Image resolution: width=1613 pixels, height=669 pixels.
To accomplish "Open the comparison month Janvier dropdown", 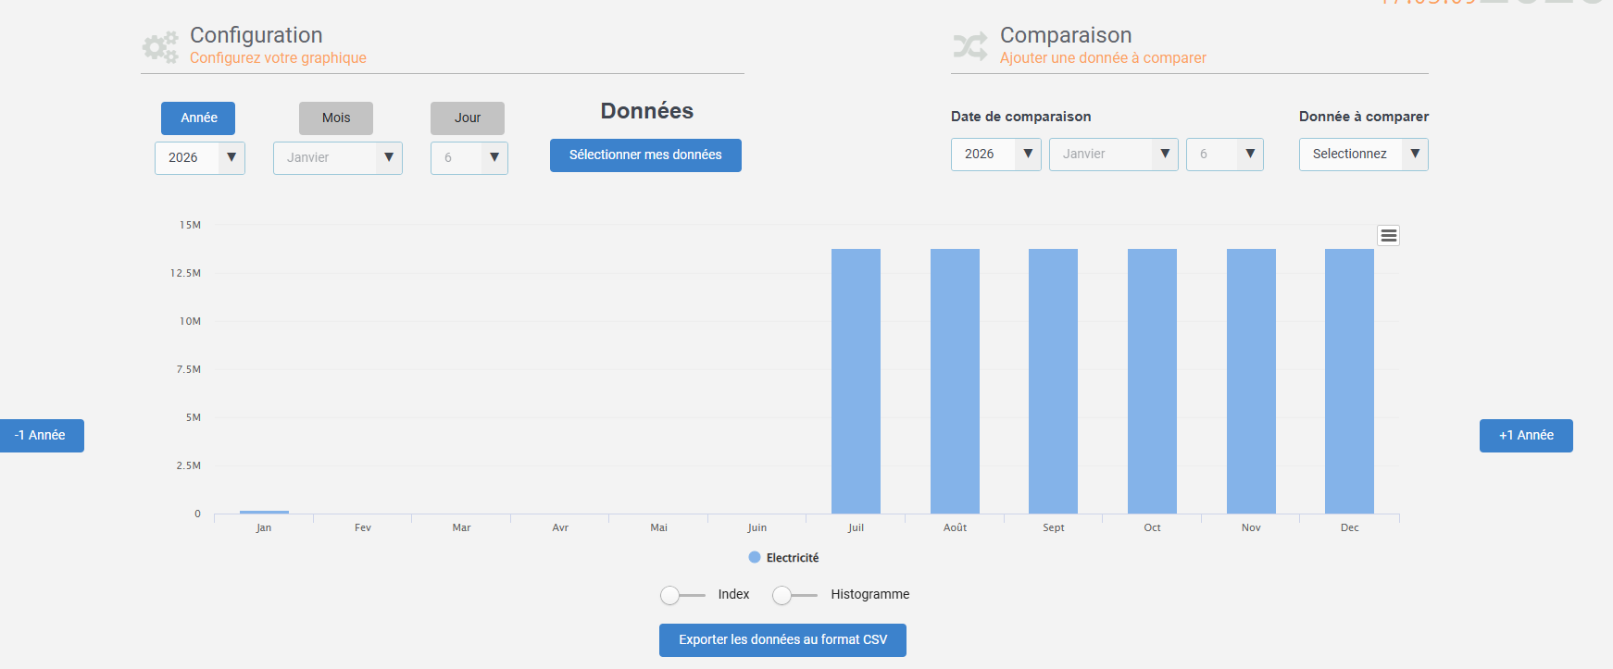I will coord(1113,154).
